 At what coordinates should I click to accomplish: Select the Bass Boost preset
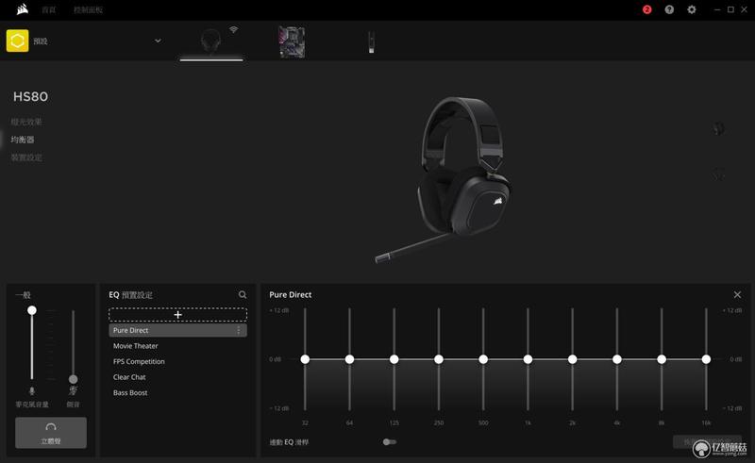click(x=130, y=392)
